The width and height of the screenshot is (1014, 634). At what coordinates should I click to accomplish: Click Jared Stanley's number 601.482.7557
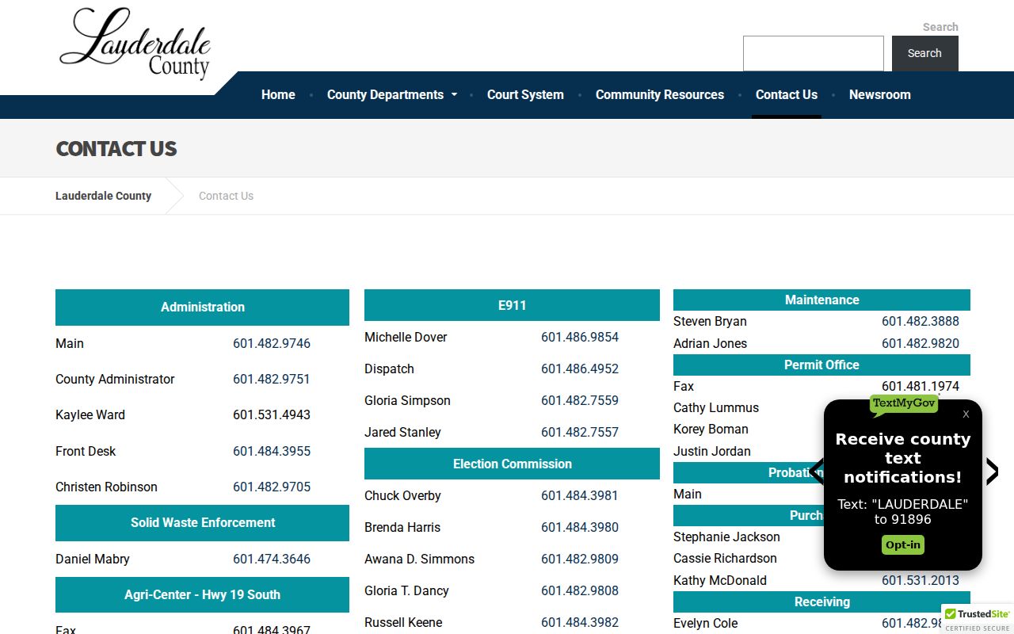[x=580, y=432]
